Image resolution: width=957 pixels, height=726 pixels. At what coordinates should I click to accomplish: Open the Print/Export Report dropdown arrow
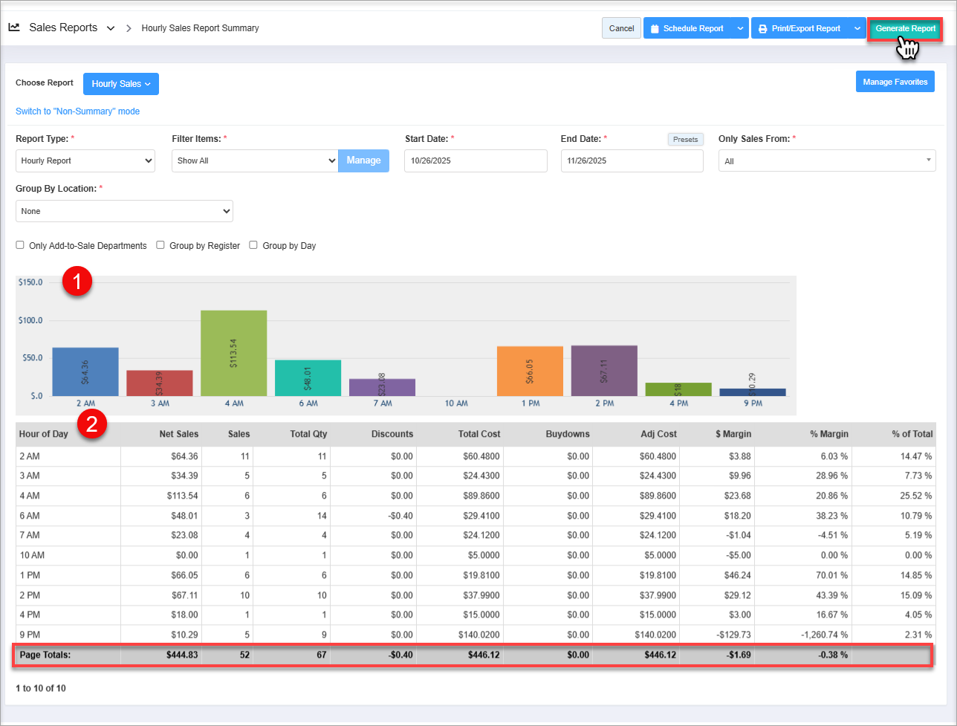(857, 29)
